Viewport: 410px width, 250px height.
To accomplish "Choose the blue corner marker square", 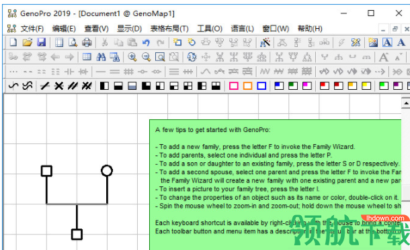I will click(x=279, y=86).
